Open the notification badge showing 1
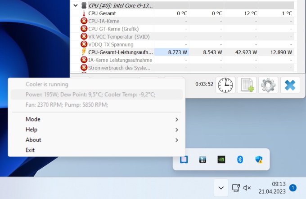306x199 pixels. [293, 188]
